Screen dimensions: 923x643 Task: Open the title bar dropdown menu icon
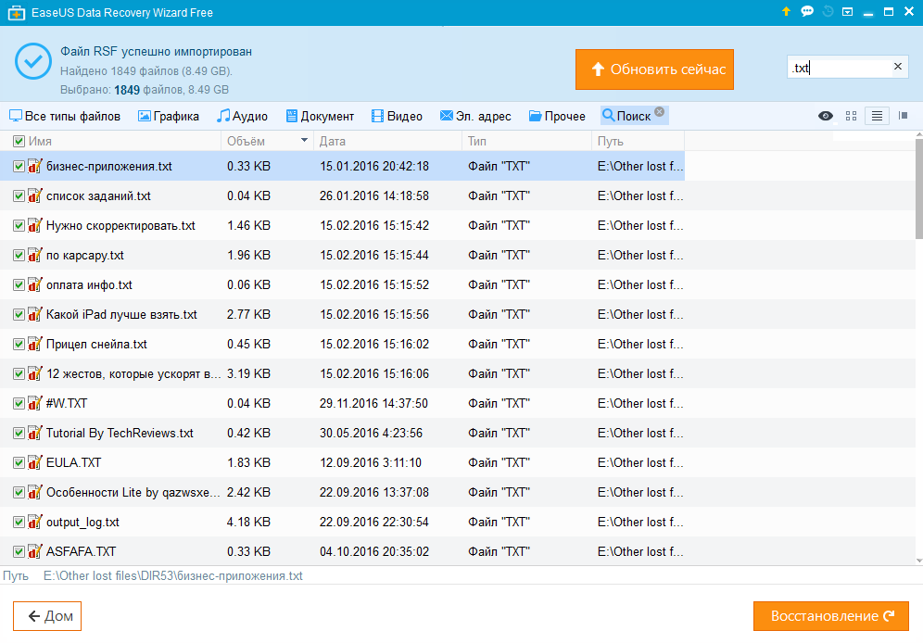pyautogui.click(x=848, y=12)
